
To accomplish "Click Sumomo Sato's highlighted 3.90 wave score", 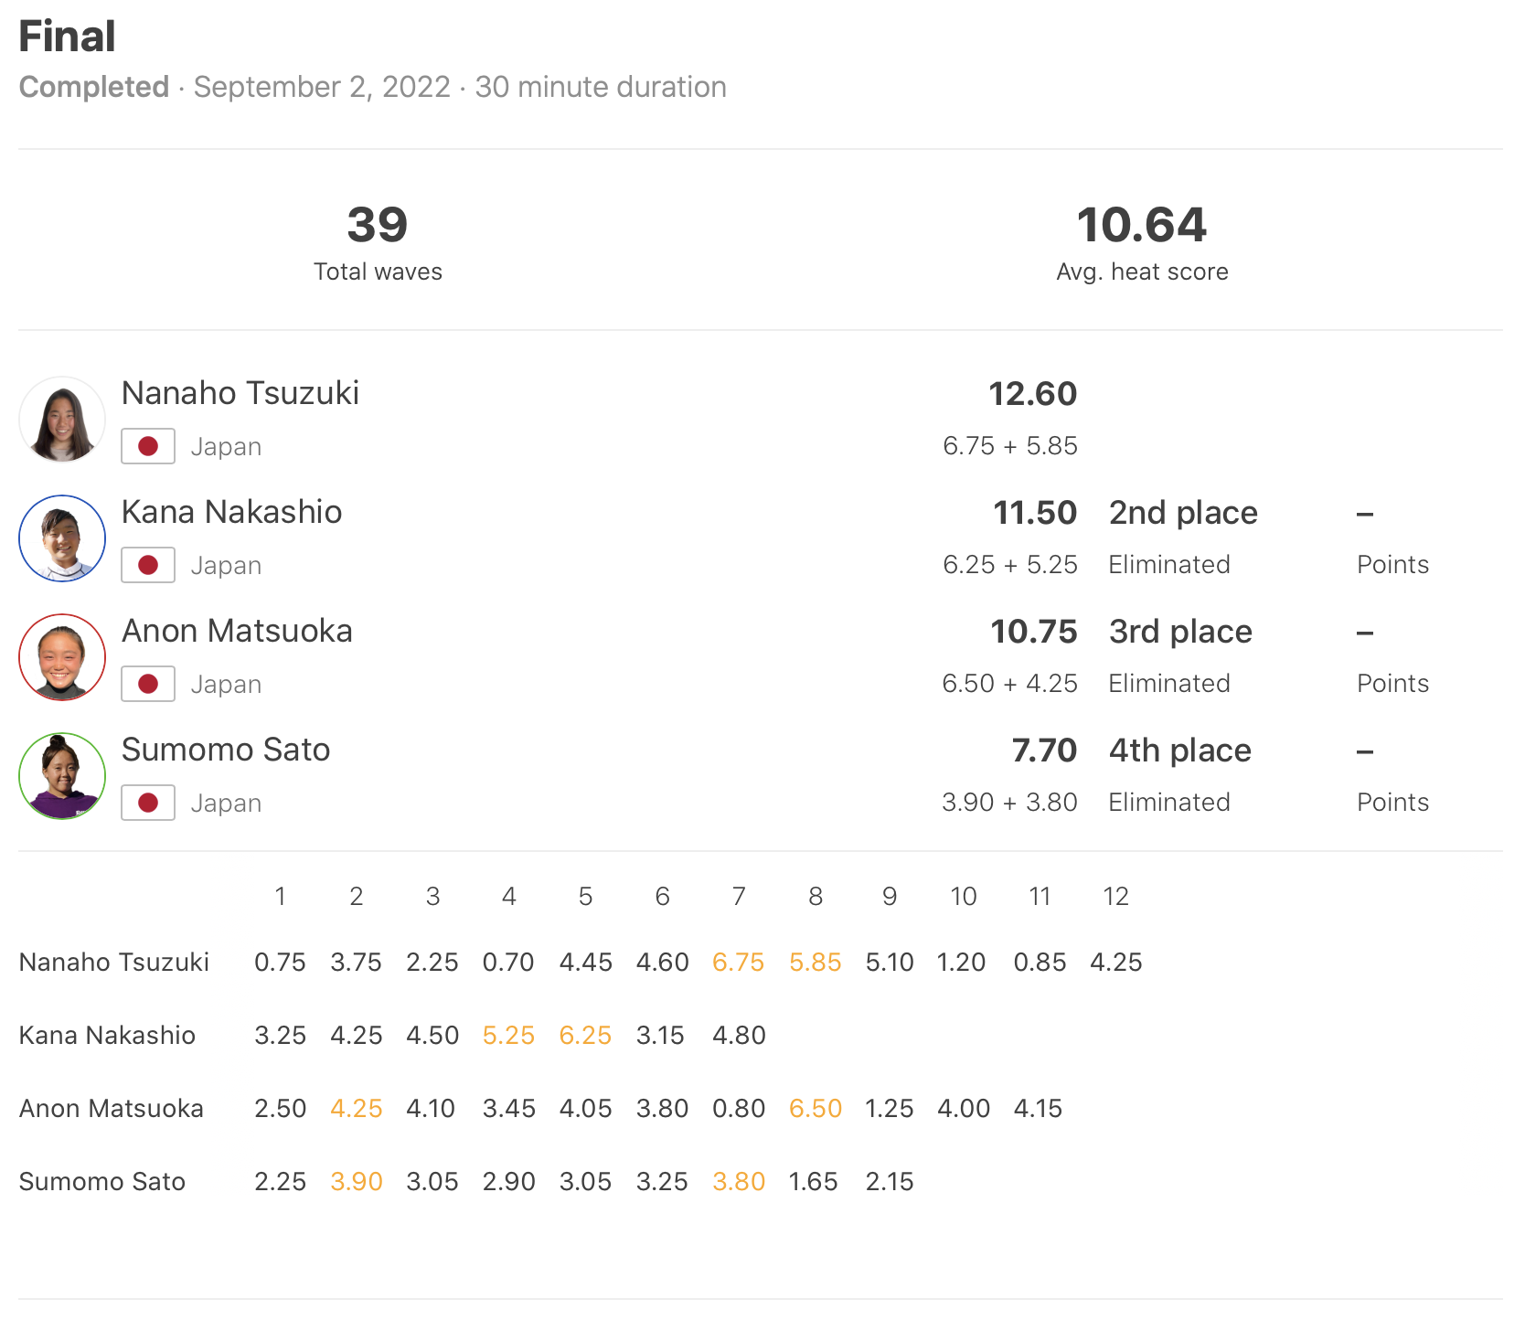I will (357, 1182).
